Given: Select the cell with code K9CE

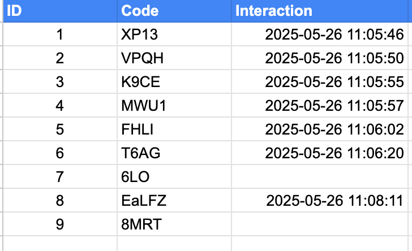Looking at the screenshot, I should (x=174, y=81).
